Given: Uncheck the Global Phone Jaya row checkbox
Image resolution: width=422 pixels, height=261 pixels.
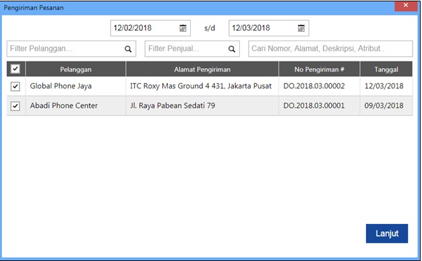Looking at the screenshot, I should [16, 86].
